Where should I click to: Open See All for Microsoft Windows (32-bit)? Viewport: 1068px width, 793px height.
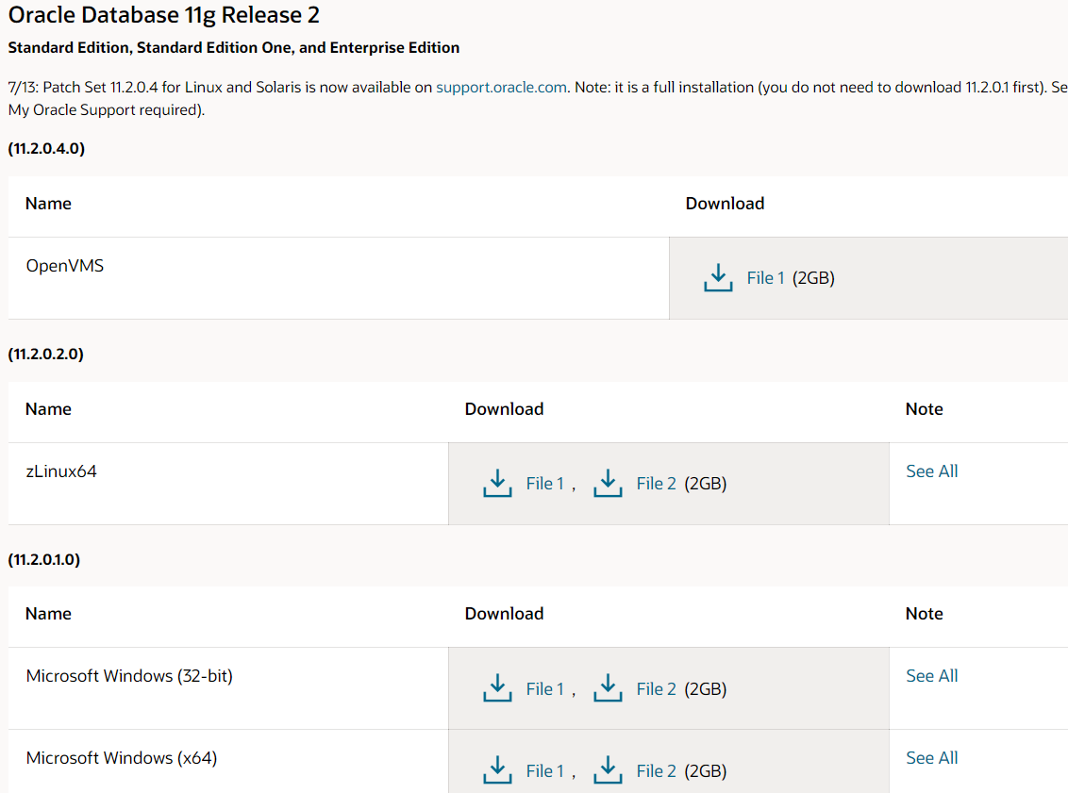click(932, 676)
